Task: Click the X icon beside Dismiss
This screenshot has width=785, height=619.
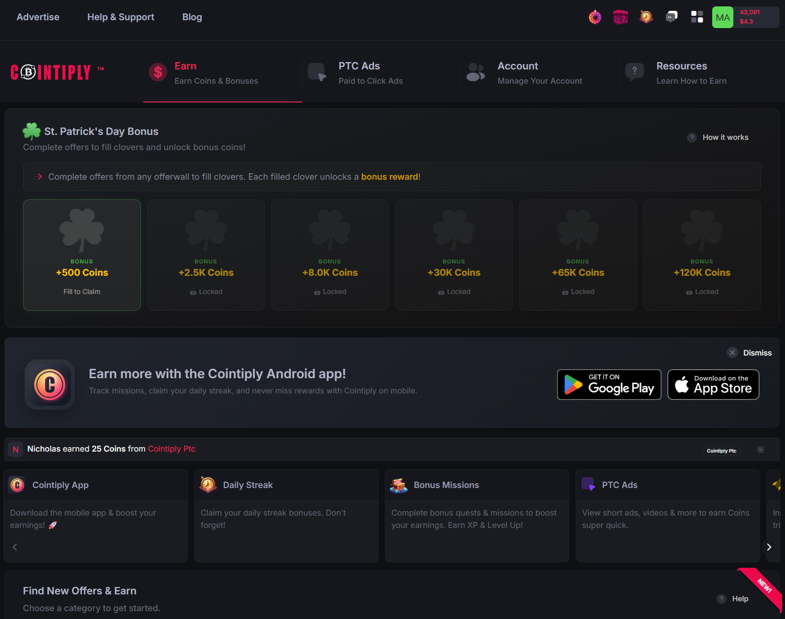Action: pos(732,353)
